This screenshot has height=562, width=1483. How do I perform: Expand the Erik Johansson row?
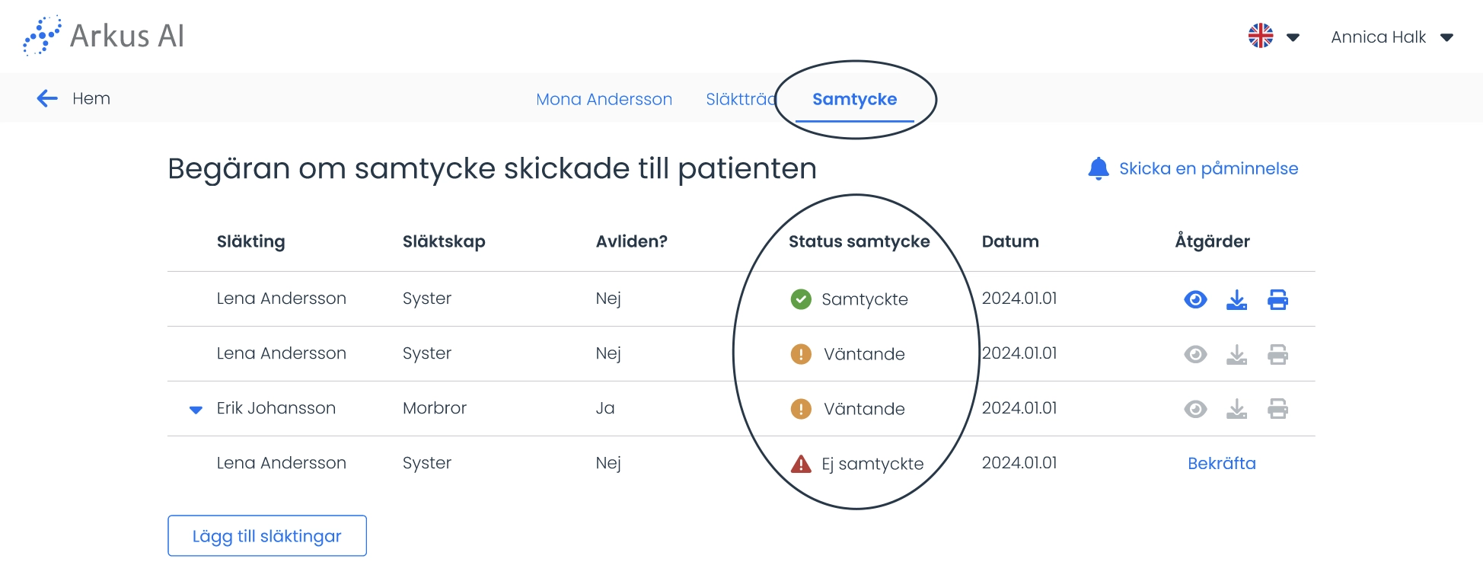[196, 410]
